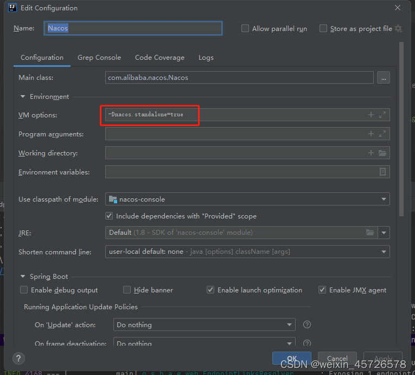This screenshot has height=375, width=415.
Task: Click the plus icon in Working directory field
Action: 371,153
